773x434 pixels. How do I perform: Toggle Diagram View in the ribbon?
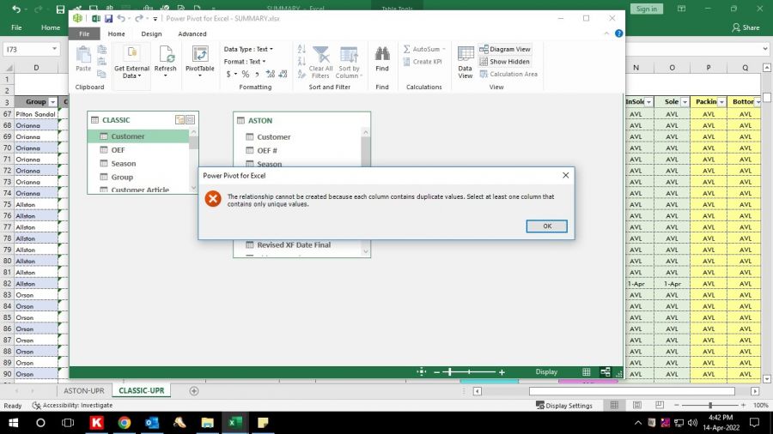(x=505, y=49)
